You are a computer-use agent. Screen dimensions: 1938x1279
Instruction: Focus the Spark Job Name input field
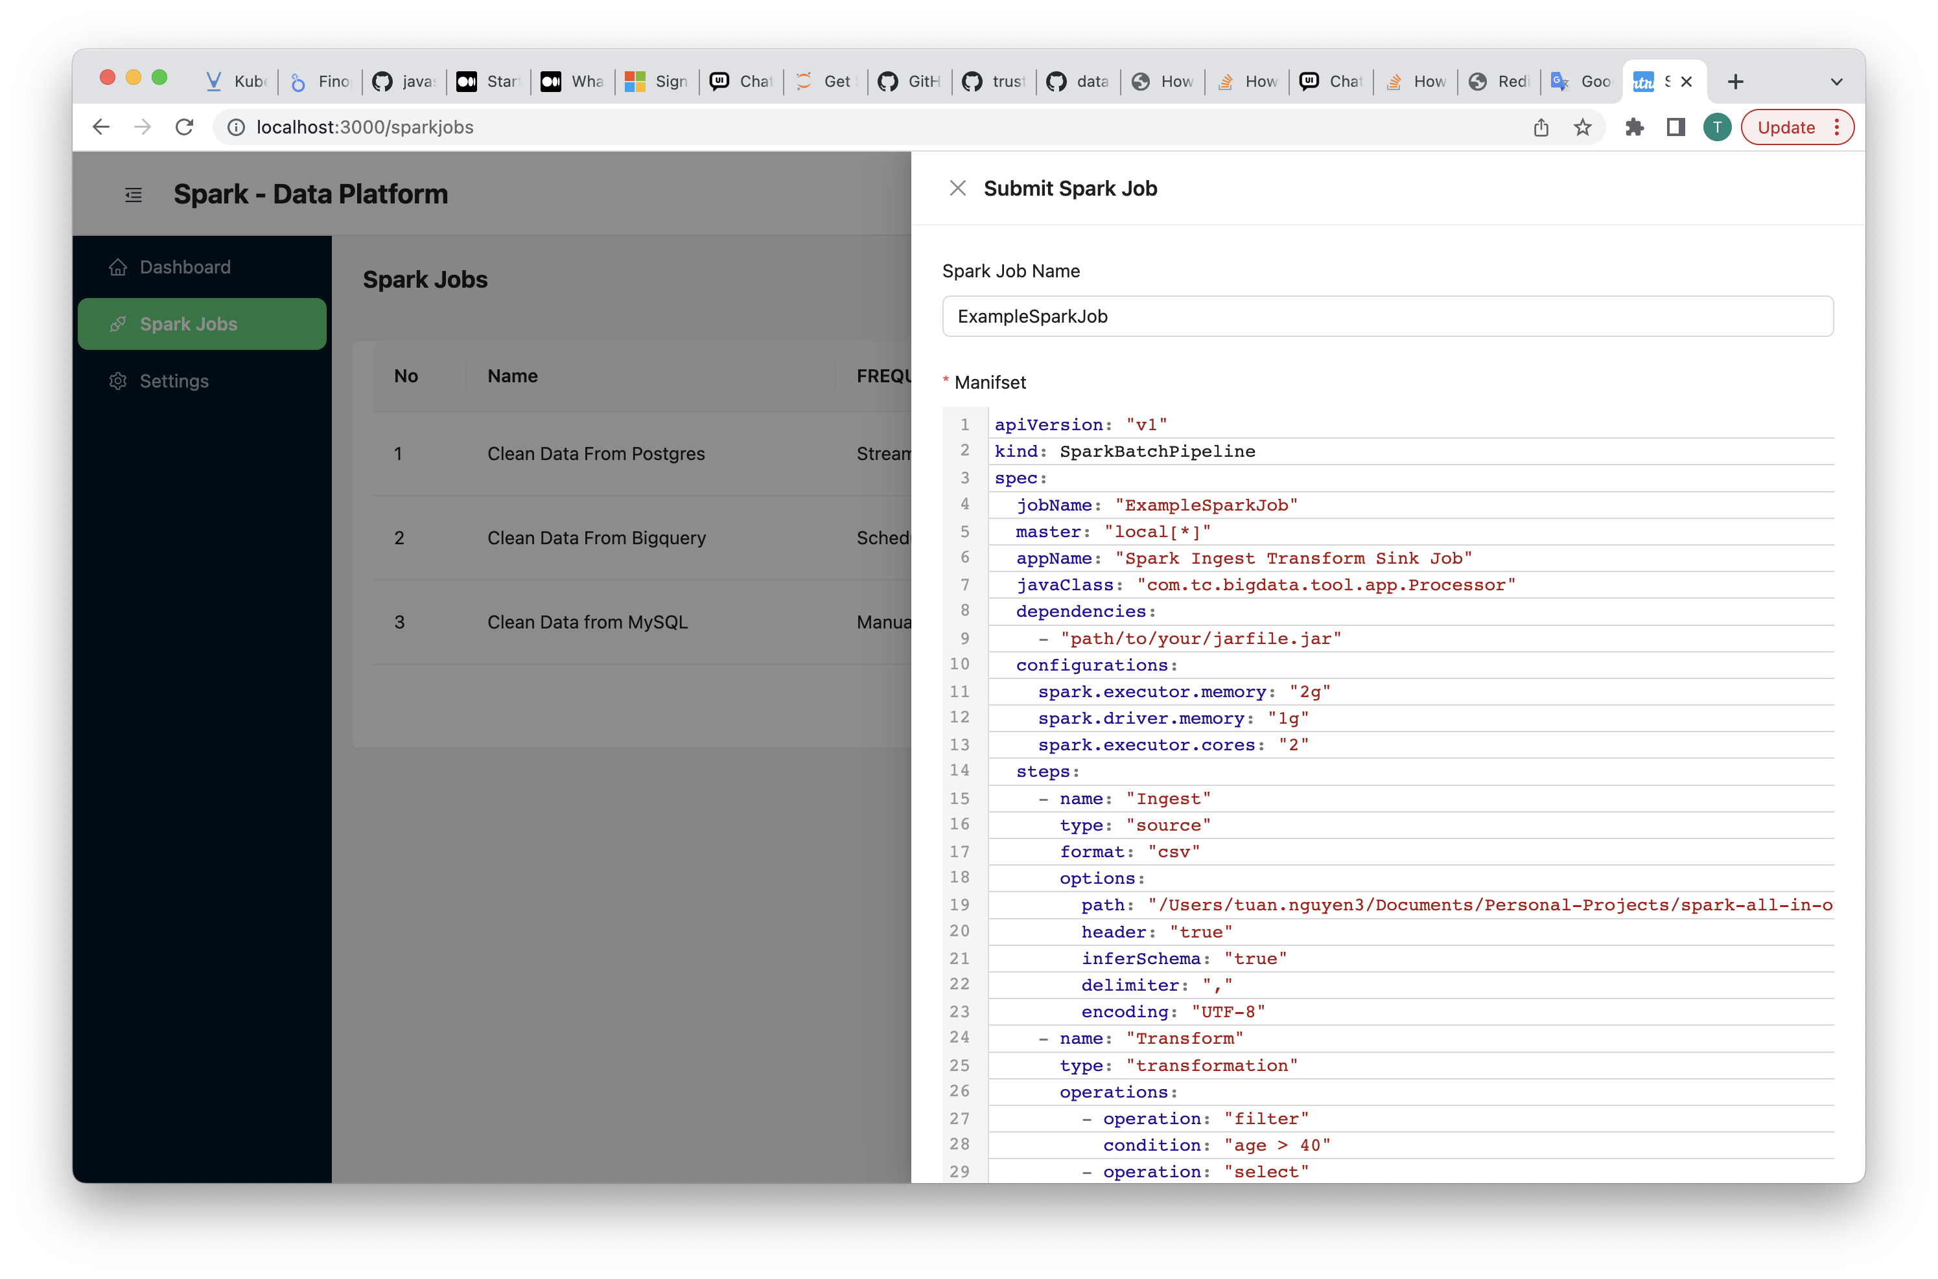point(1387,316)
